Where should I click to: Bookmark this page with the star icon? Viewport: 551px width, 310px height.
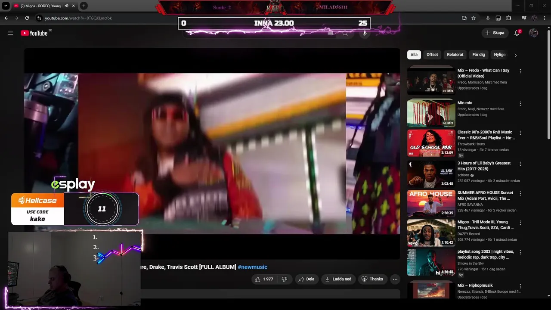tap(474, 18)
